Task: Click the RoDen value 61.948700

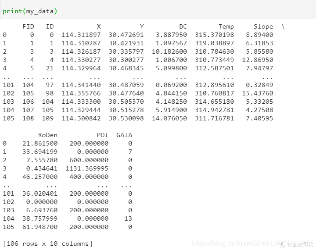Action: pos(40,227)
